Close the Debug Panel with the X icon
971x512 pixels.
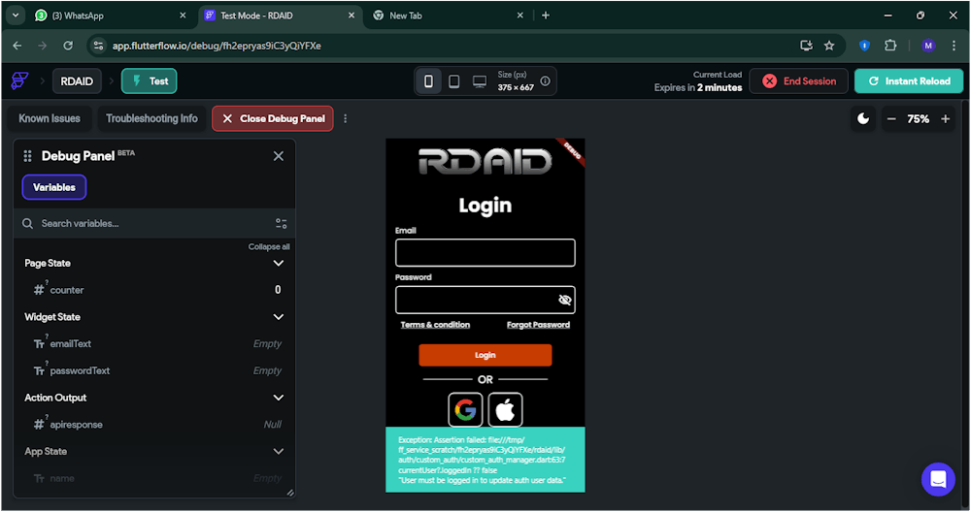(x=279, y=156)
